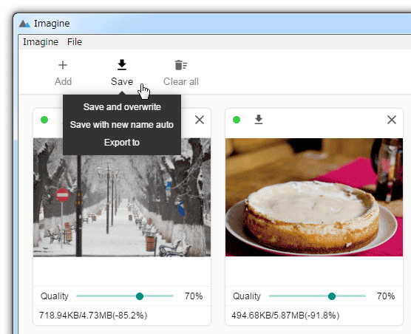411x334 pixels.
Task: Select the snowy park street thumbnail
Action: coord(122,197)
